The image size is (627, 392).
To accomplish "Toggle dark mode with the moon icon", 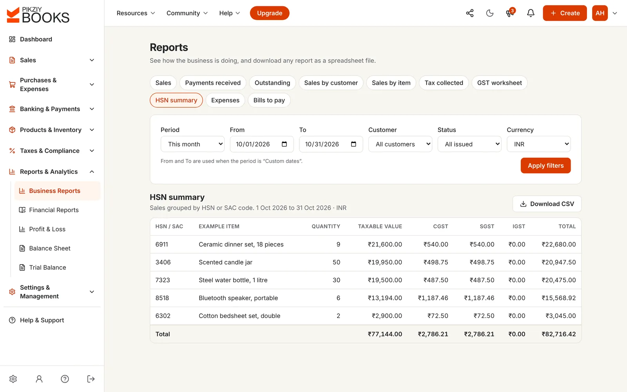I will coord(490,13).
